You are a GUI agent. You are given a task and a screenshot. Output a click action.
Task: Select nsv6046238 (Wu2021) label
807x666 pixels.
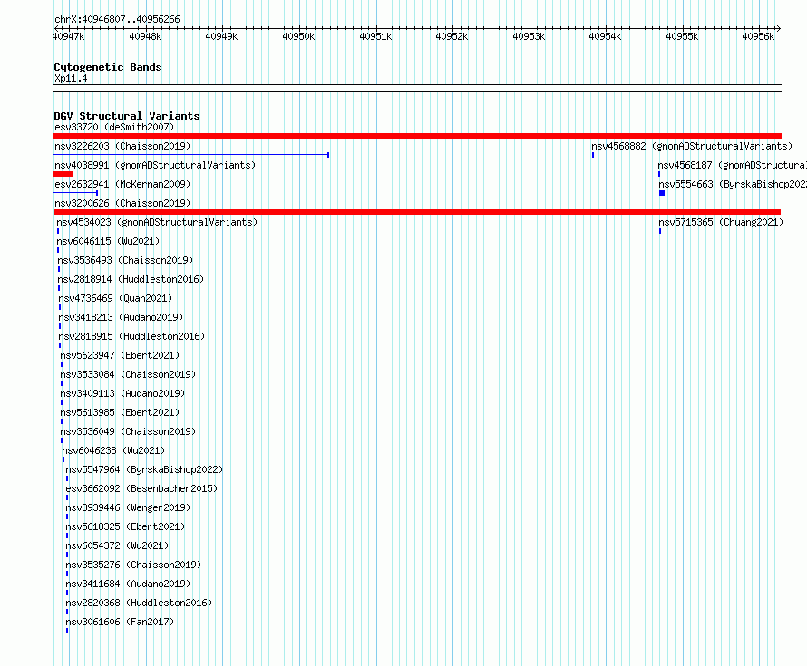click(113, 450)
